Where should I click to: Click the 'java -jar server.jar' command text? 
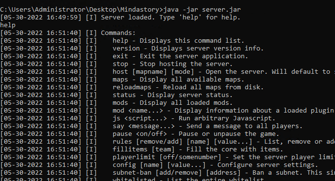coord(202,10)
